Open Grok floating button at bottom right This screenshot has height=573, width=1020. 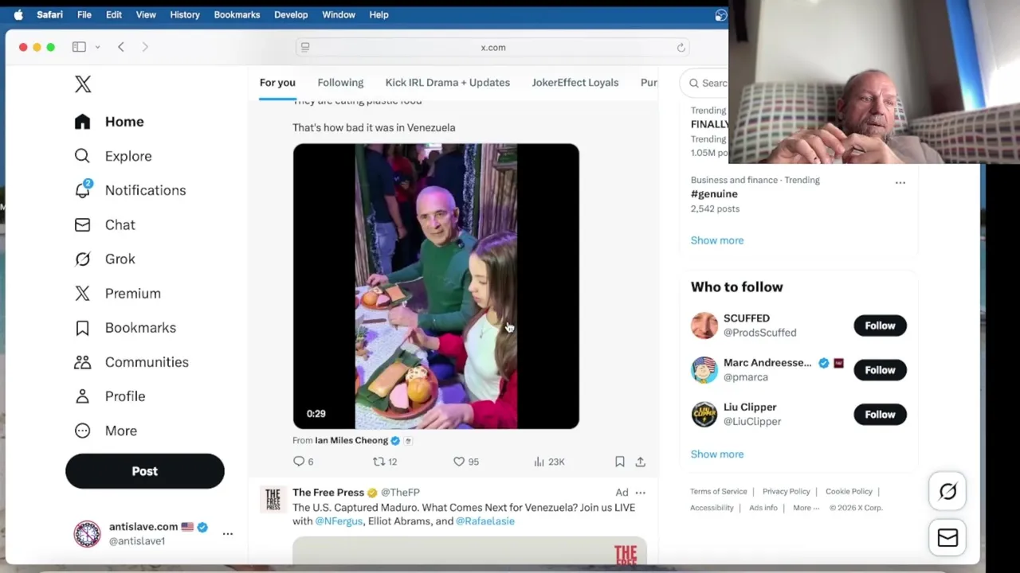click(x=947, y=492)
